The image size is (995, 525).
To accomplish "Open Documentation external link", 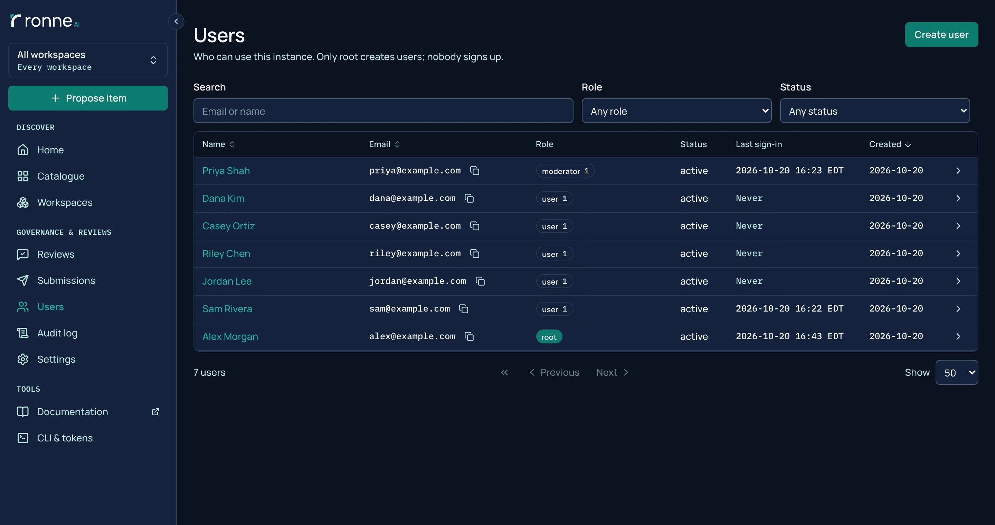I will (88, 411).
